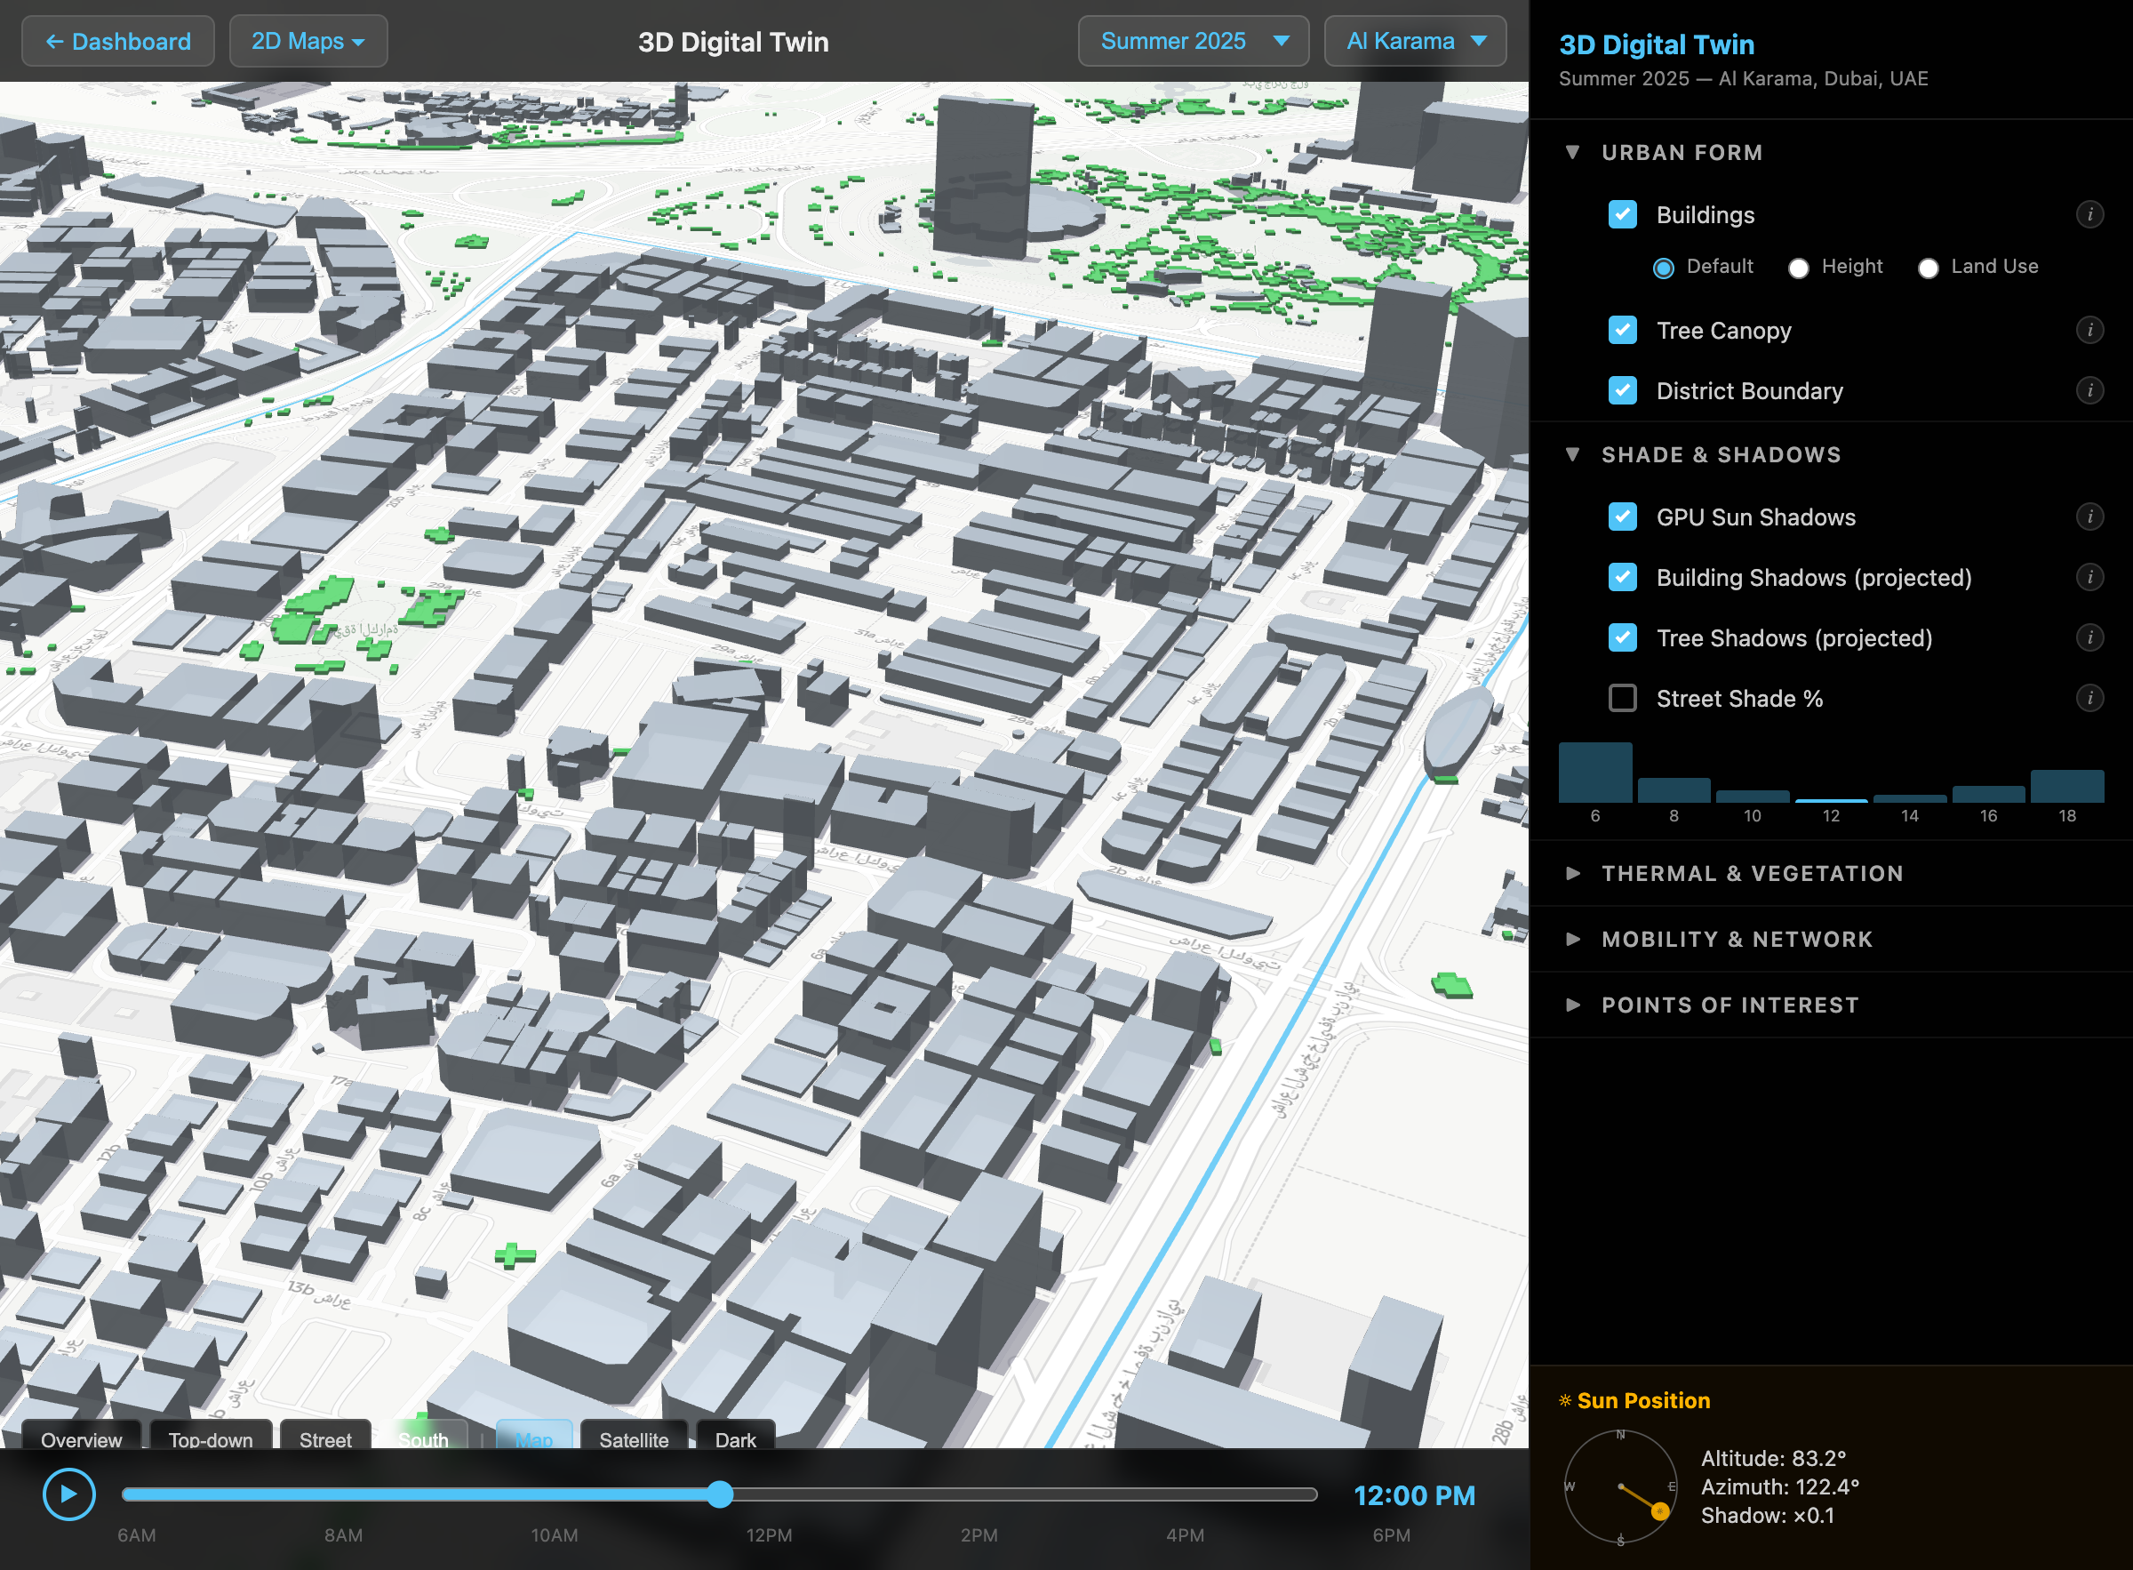Open info icon for District Boundary layer
The height and width of the screenshot is (1570, 2133).
click(2089, 390)
